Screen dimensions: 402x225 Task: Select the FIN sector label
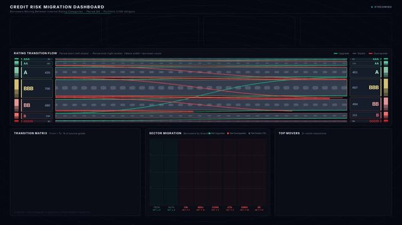pyautogui.click(x=186, y=207)
